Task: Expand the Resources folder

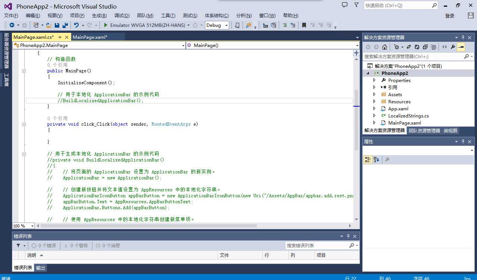Action: pyautogui.click(x=375, y=101)
